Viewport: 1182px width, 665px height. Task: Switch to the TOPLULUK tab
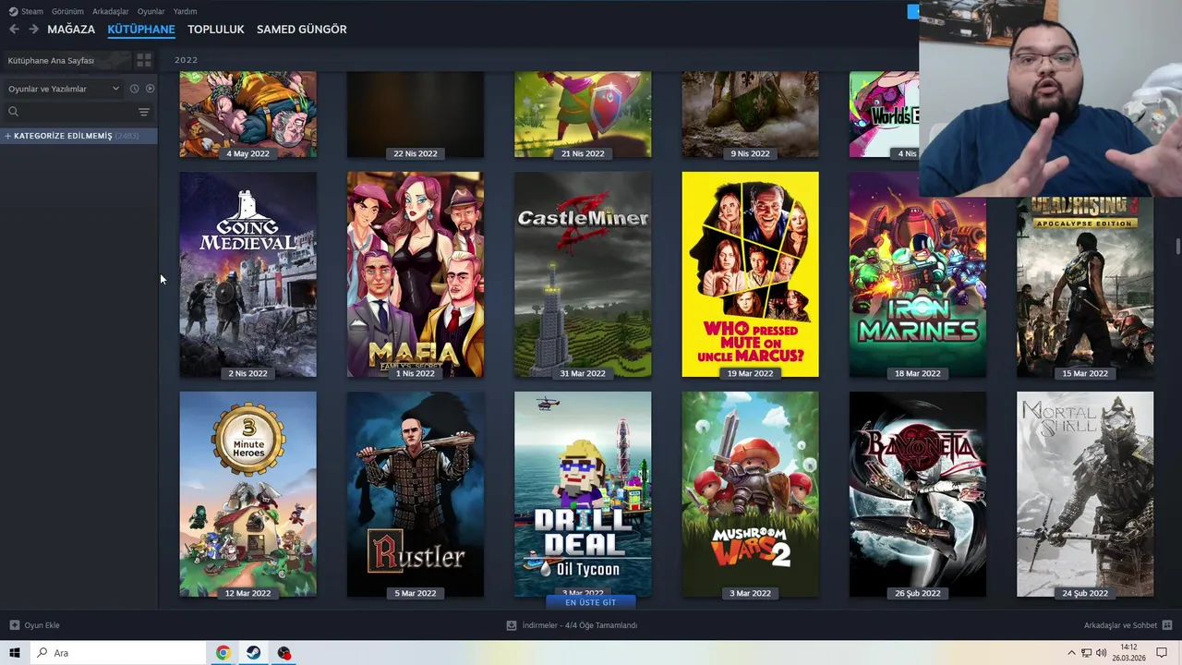(216, 30)
